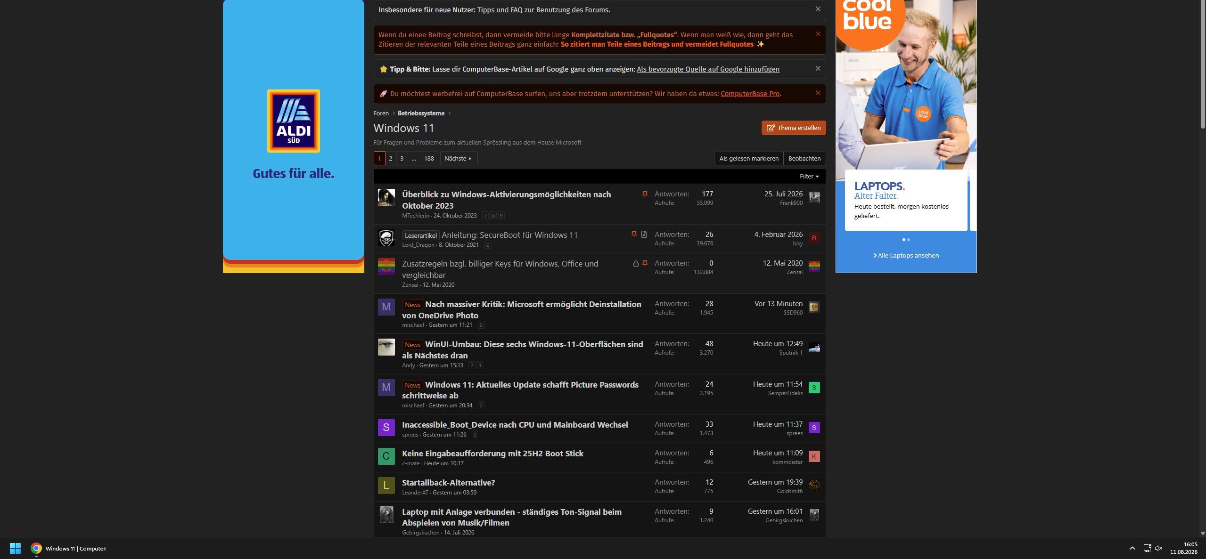Click the page's vertical scrollbar thumb
Viewport: 1206px width, 559px height.
click(x=1202, y=64)
